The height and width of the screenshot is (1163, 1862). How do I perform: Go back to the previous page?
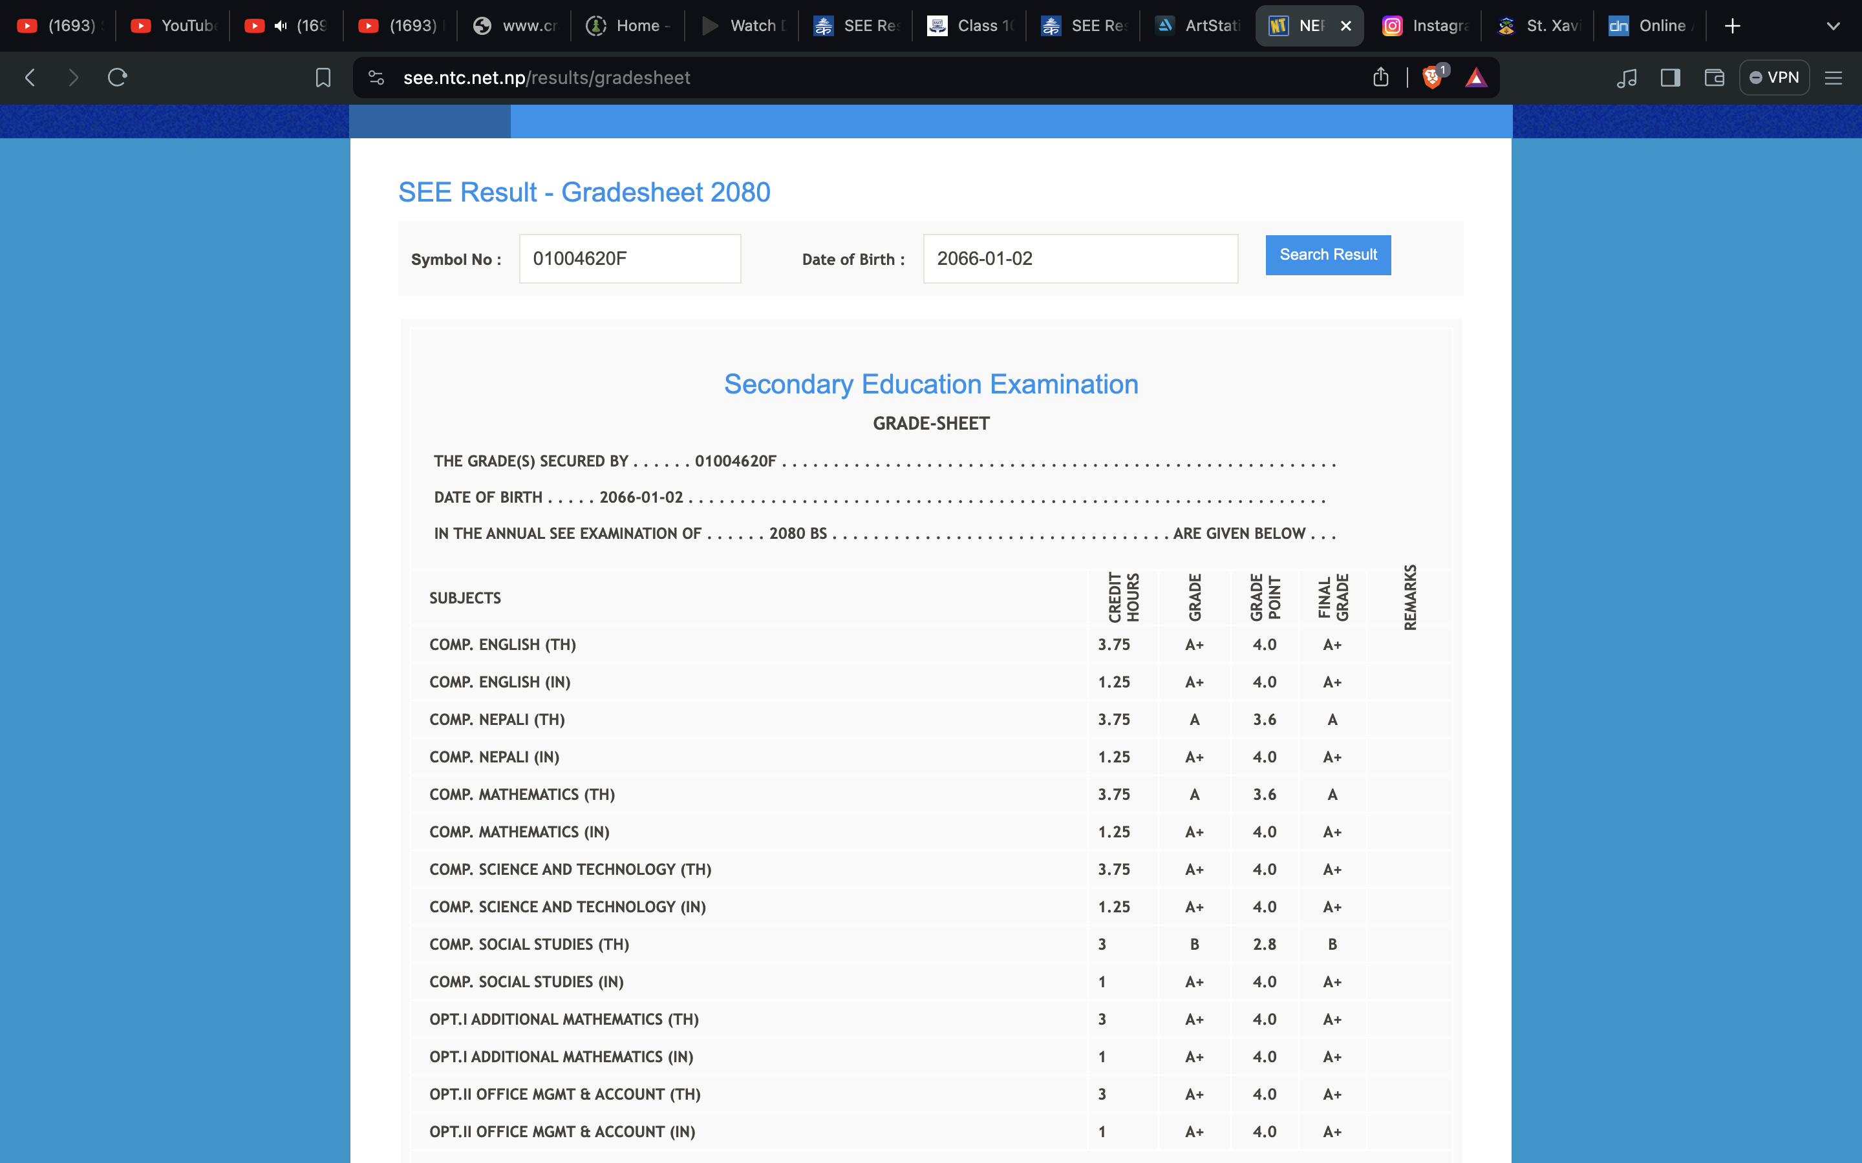click(30, 78)
